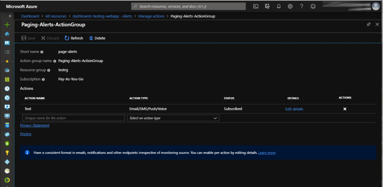Open Azure Cloud Shell from top bar
Screen dimensions: 383x187
click(256, 6)
